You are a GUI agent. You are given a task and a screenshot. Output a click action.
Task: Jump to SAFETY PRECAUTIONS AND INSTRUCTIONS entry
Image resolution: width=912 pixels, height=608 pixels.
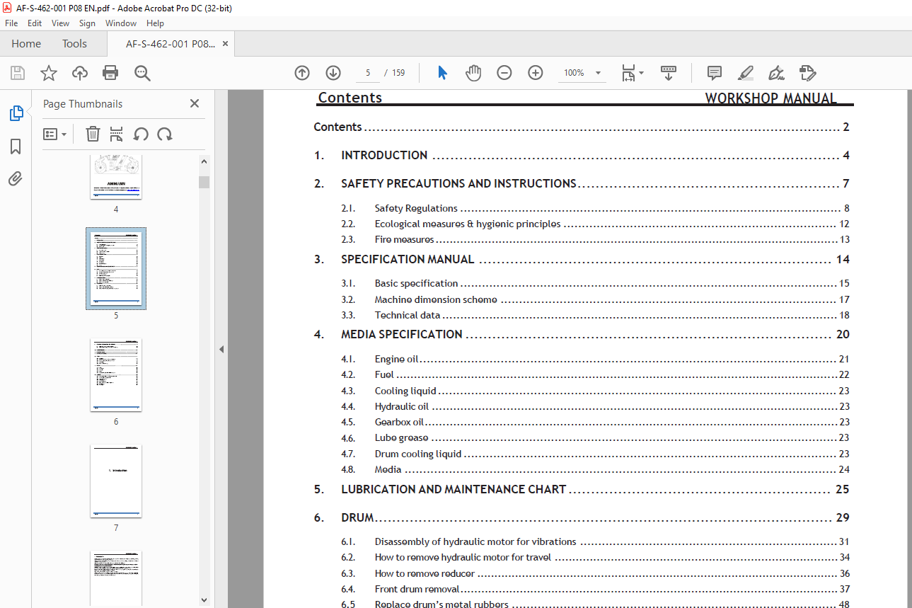[x=582, y=184]
